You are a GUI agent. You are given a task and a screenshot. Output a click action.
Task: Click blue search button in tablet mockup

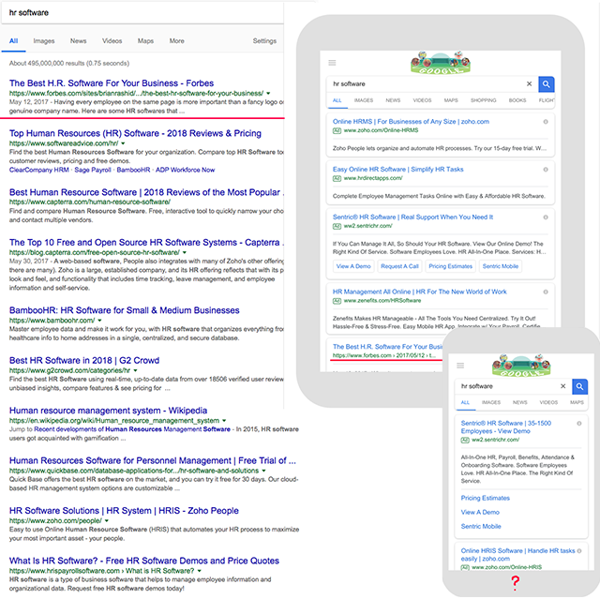pos(546,84)
